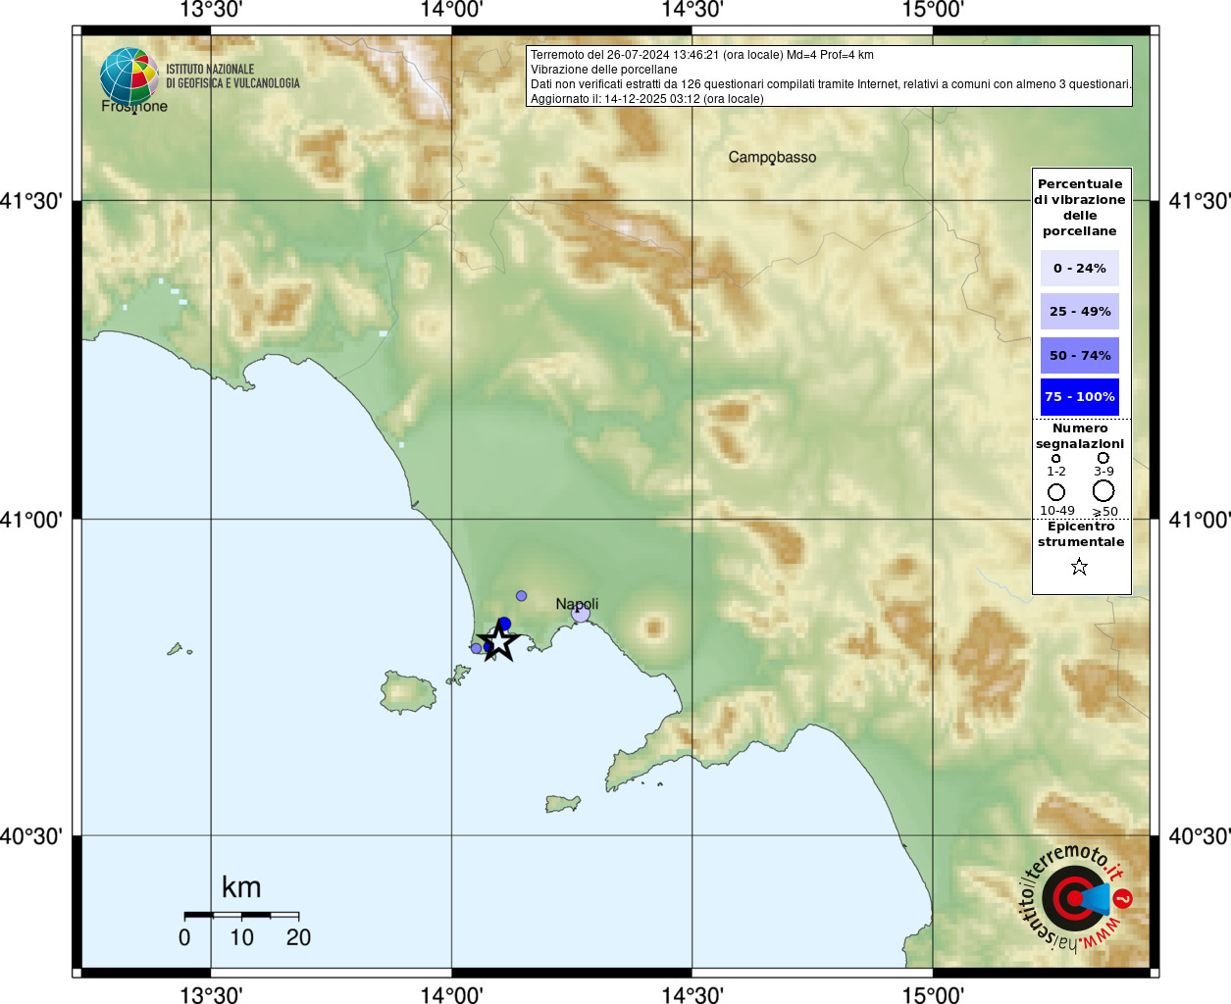Click the km scale bar
Viewport: 1231px width, 1004px height.
point(241,915)
